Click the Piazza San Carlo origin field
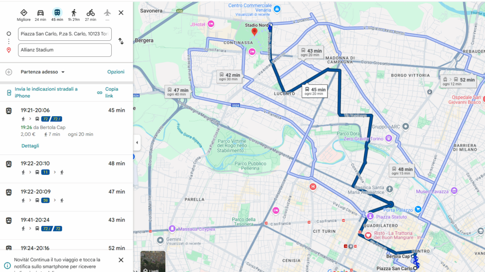The width and height of the screenshot is (485, 272). pyautogui.click(x=65, y=34)
